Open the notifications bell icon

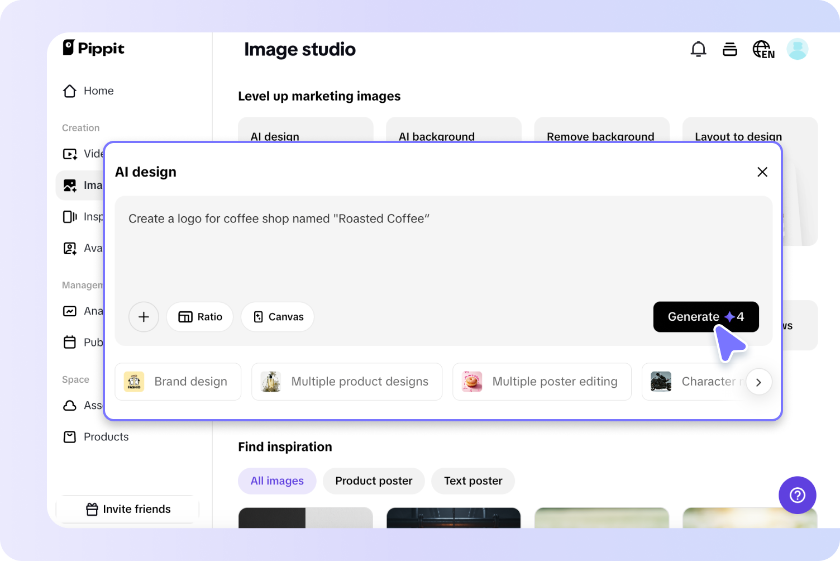click(x=698, y=49)
